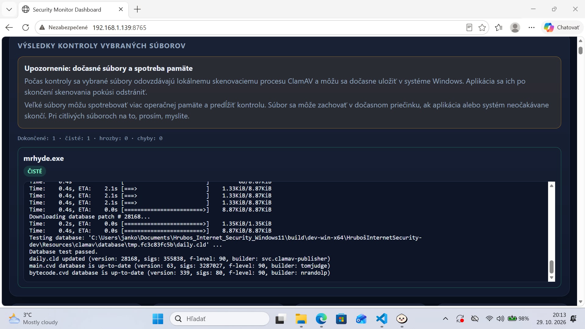The width and height of the screenshot is (585, 329).
Task: Open Visual Studio Code from the taskbar
Action: pos(382,319)
